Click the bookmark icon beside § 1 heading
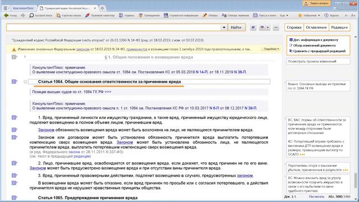 click(15, 57)
